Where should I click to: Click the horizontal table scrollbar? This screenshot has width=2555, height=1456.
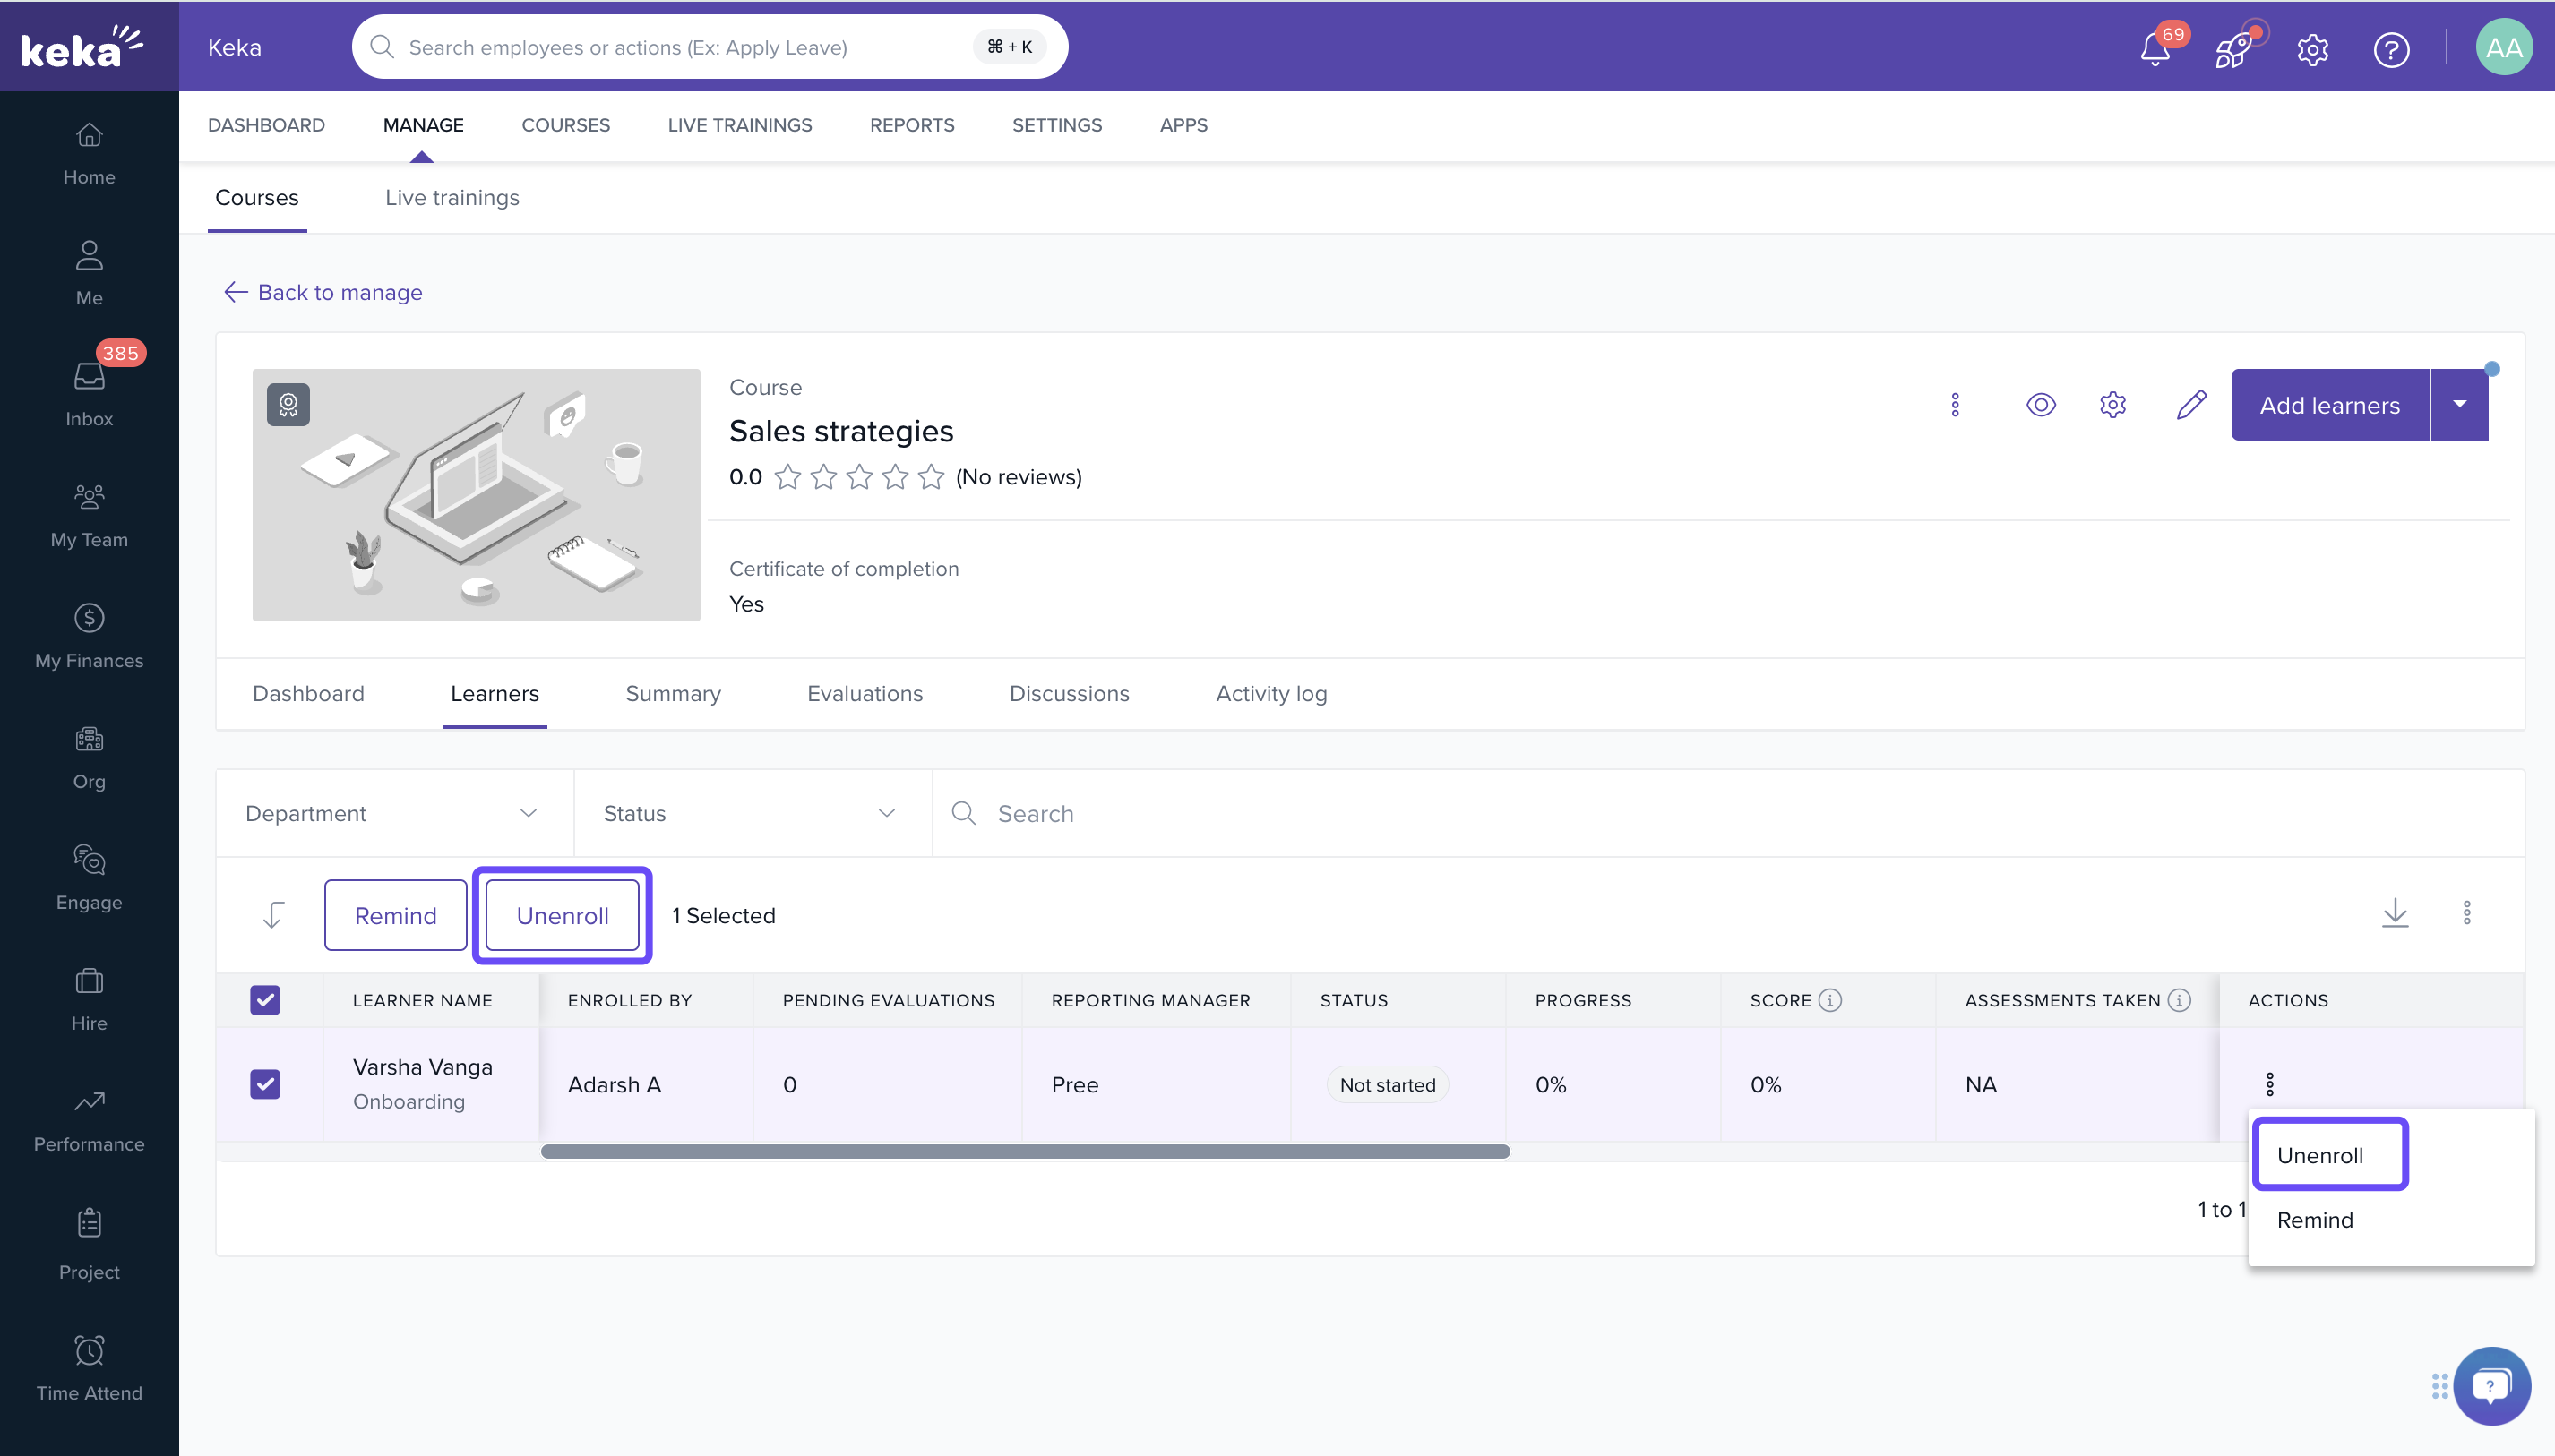[x=1024, y=1152]
